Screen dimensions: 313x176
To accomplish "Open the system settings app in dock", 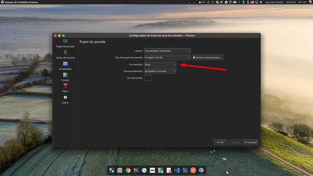I will (x=201, y=170).
